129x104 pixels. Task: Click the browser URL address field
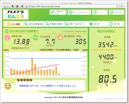(74, 6)
